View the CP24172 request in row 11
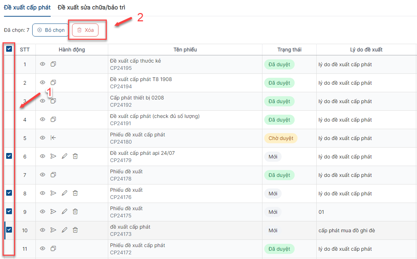This screenshot has width=417, height=259. (43, 249)
